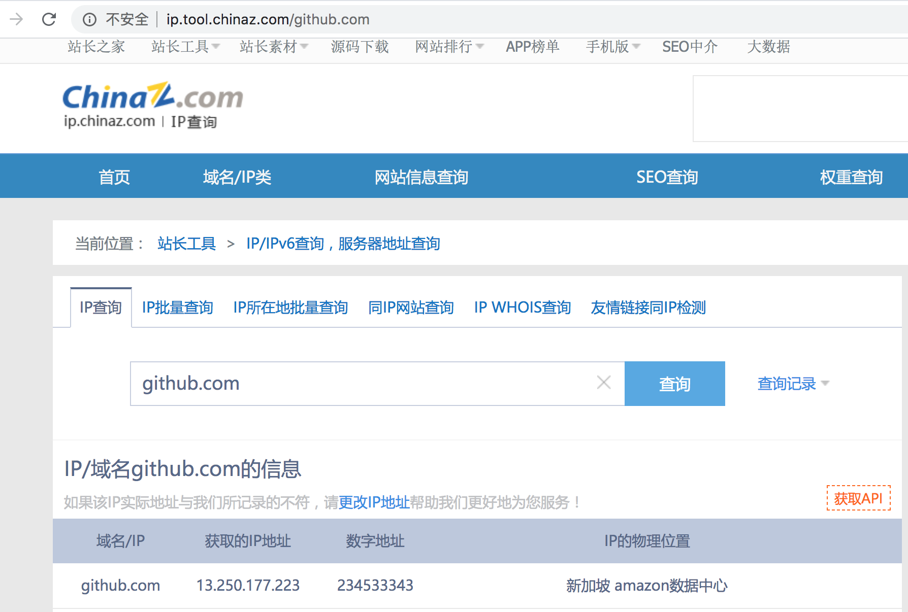This screenshot has width=908, height=612.
Task: Click the empty banner box beside logo
Action: click(x=800, y=109)
